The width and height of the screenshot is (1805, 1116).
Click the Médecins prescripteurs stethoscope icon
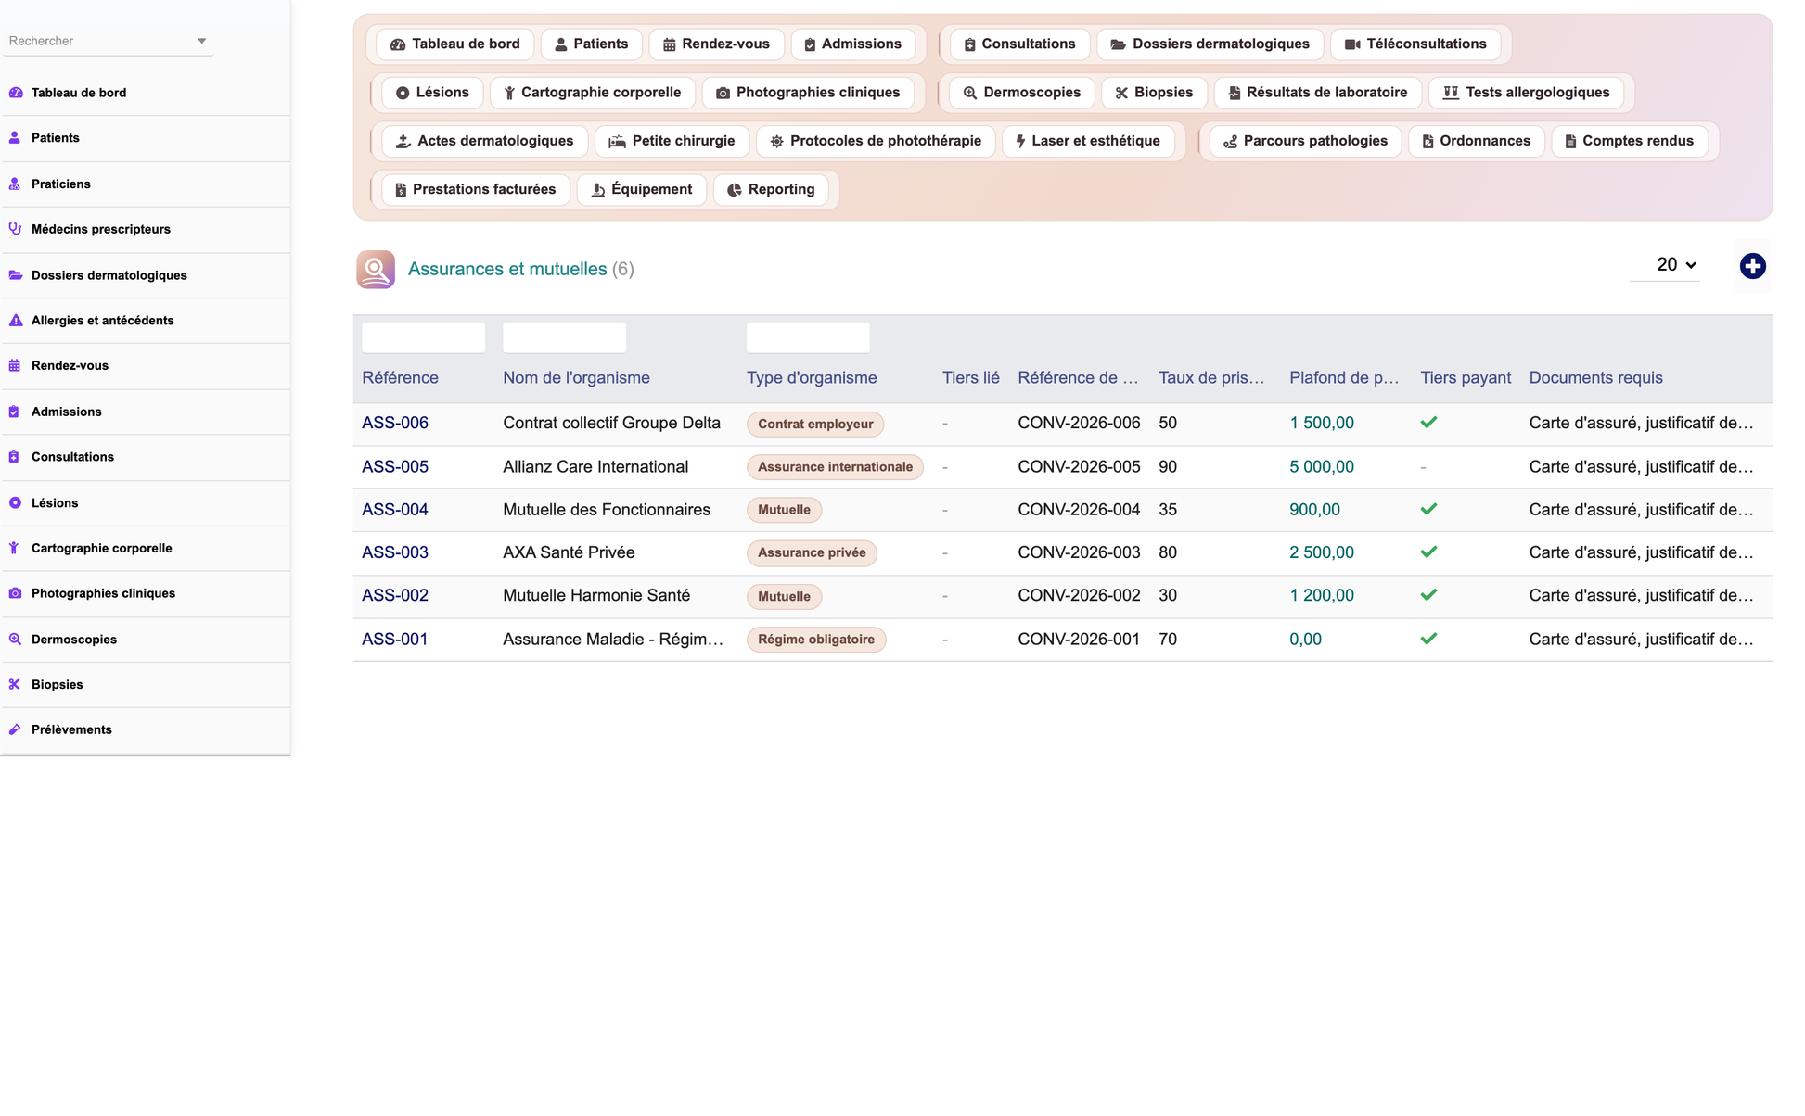click(x=15, y=229)
